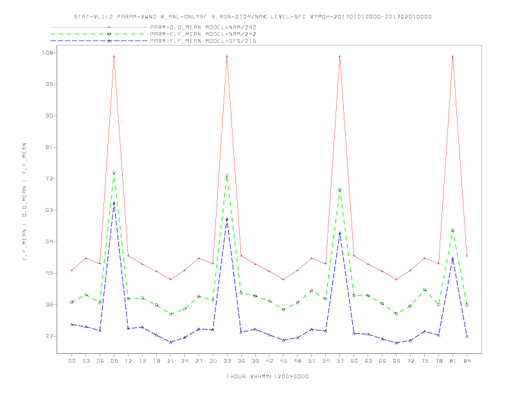Click x-axis tick label 57

point(339,361)
